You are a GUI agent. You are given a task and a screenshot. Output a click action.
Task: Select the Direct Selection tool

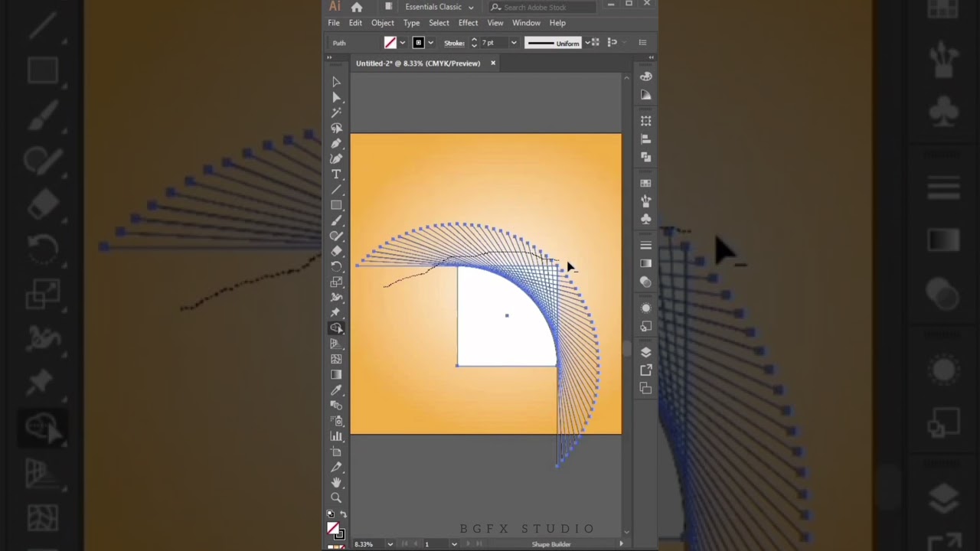point(336,97)
